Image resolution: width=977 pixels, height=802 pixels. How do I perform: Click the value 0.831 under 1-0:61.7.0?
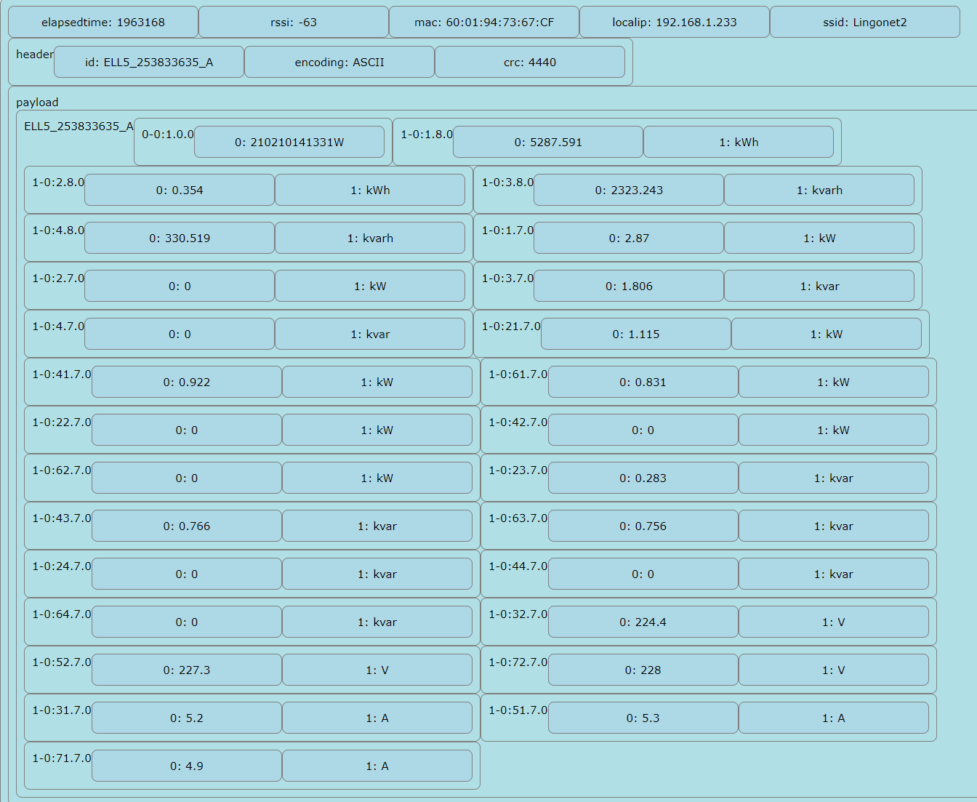pos(643,382)
